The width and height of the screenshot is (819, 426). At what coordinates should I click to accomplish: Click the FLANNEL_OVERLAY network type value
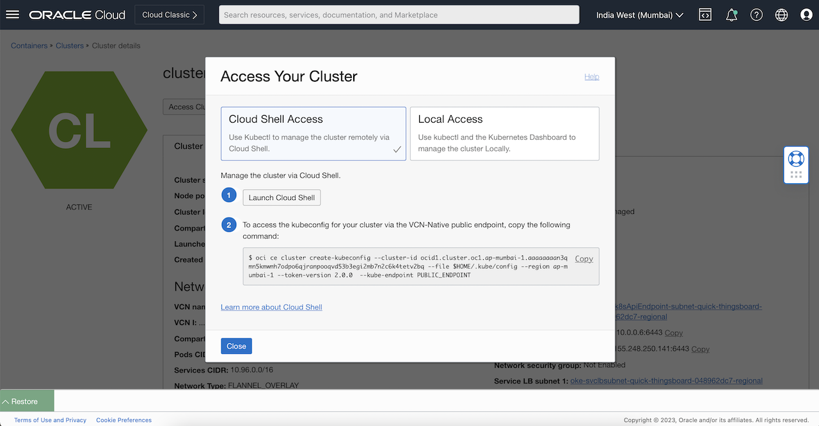coord(264,386)
